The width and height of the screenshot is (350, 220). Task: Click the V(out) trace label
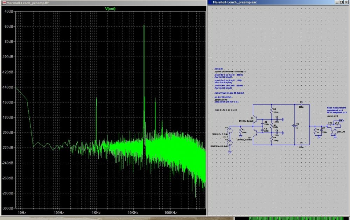(110, 8)
